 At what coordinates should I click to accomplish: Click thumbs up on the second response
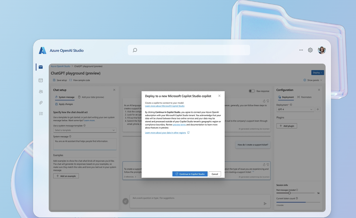(264, 164)
